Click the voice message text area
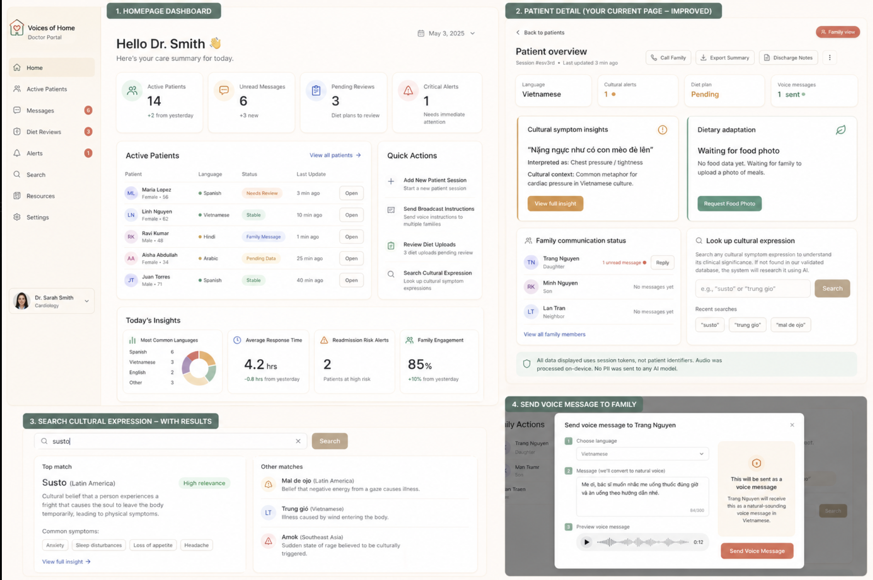The width and height of the screenshot is (873, 580). tap(642, 497)
